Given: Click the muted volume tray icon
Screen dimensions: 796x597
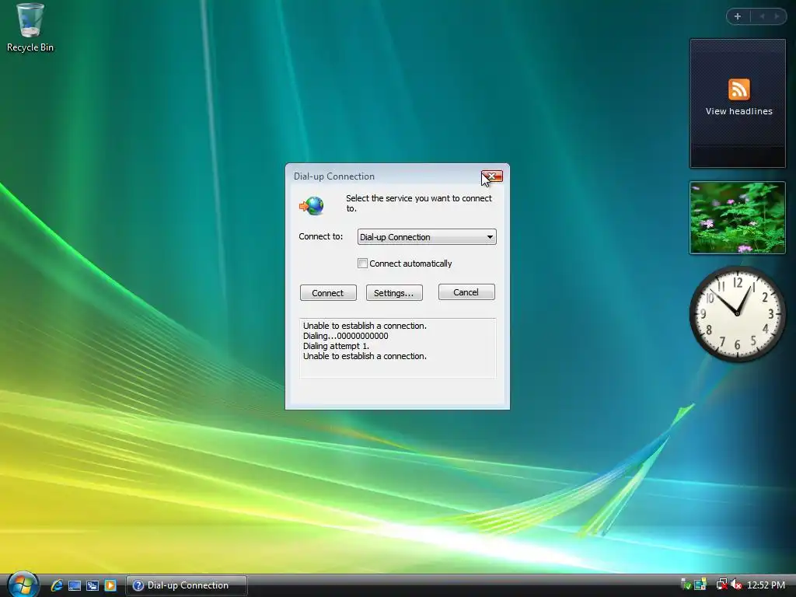Looking at the screenshot, I should (x=737, y=585).
